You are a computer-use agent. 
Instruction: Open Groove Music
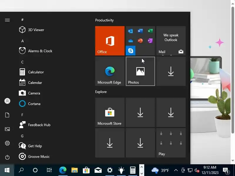(34, 157)
